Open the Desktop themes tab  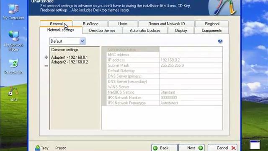pos(102,31)
